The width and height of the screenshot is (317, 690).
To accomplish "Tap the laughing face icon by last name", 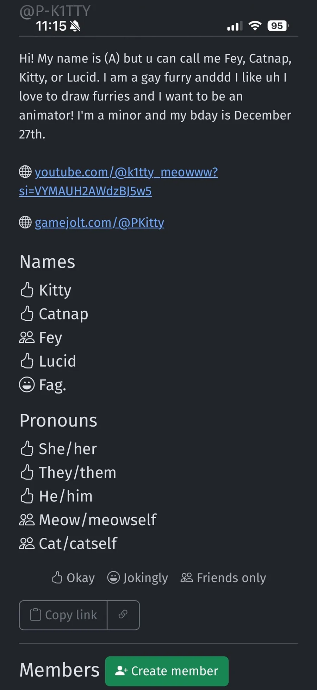I will (x=27, y=385).
